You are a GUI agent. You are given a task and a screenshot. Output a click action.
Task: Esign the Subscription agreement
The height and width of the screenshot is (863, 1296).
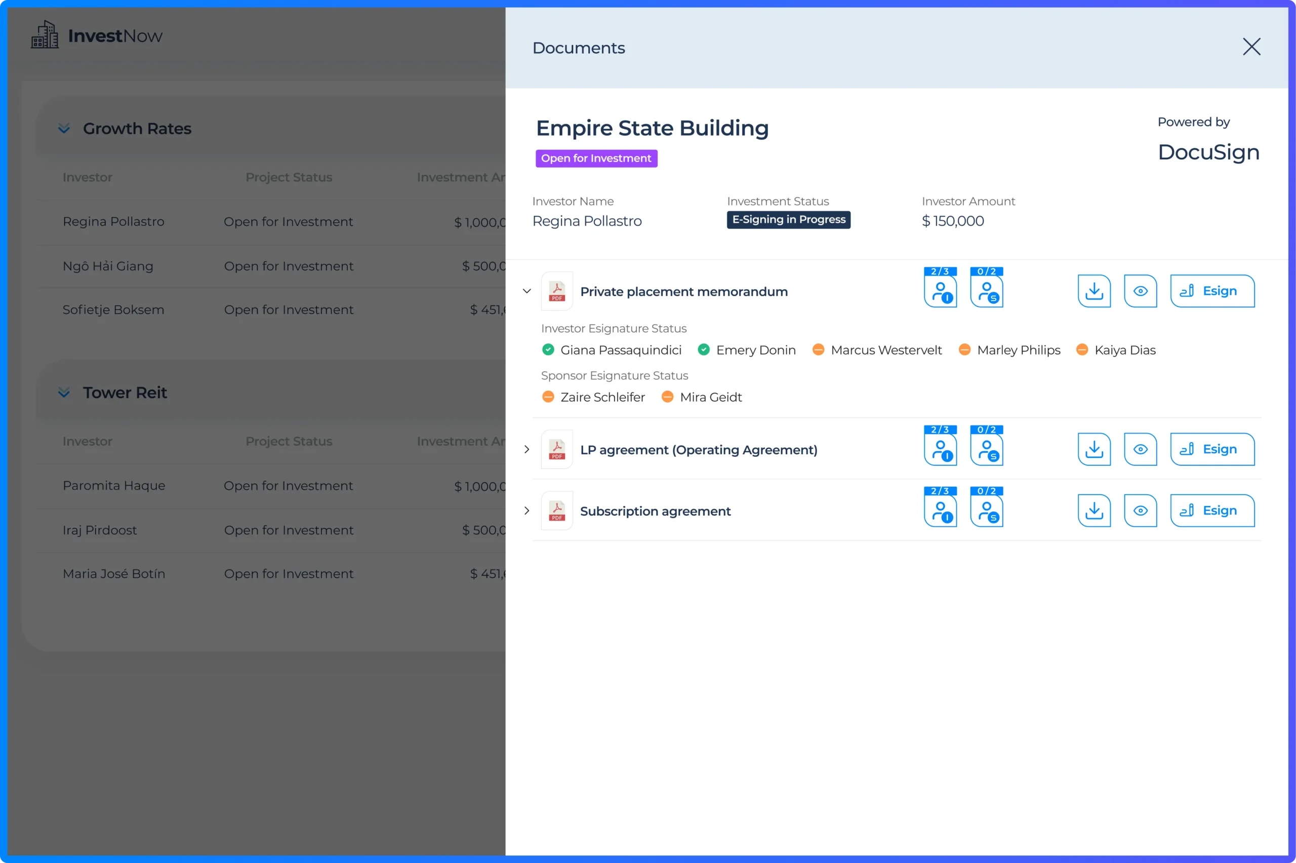1212,511
